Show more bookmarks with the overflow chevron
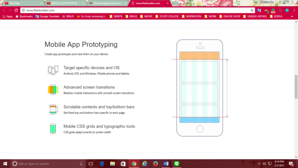298x168 pixels. [x=292, y=16]
